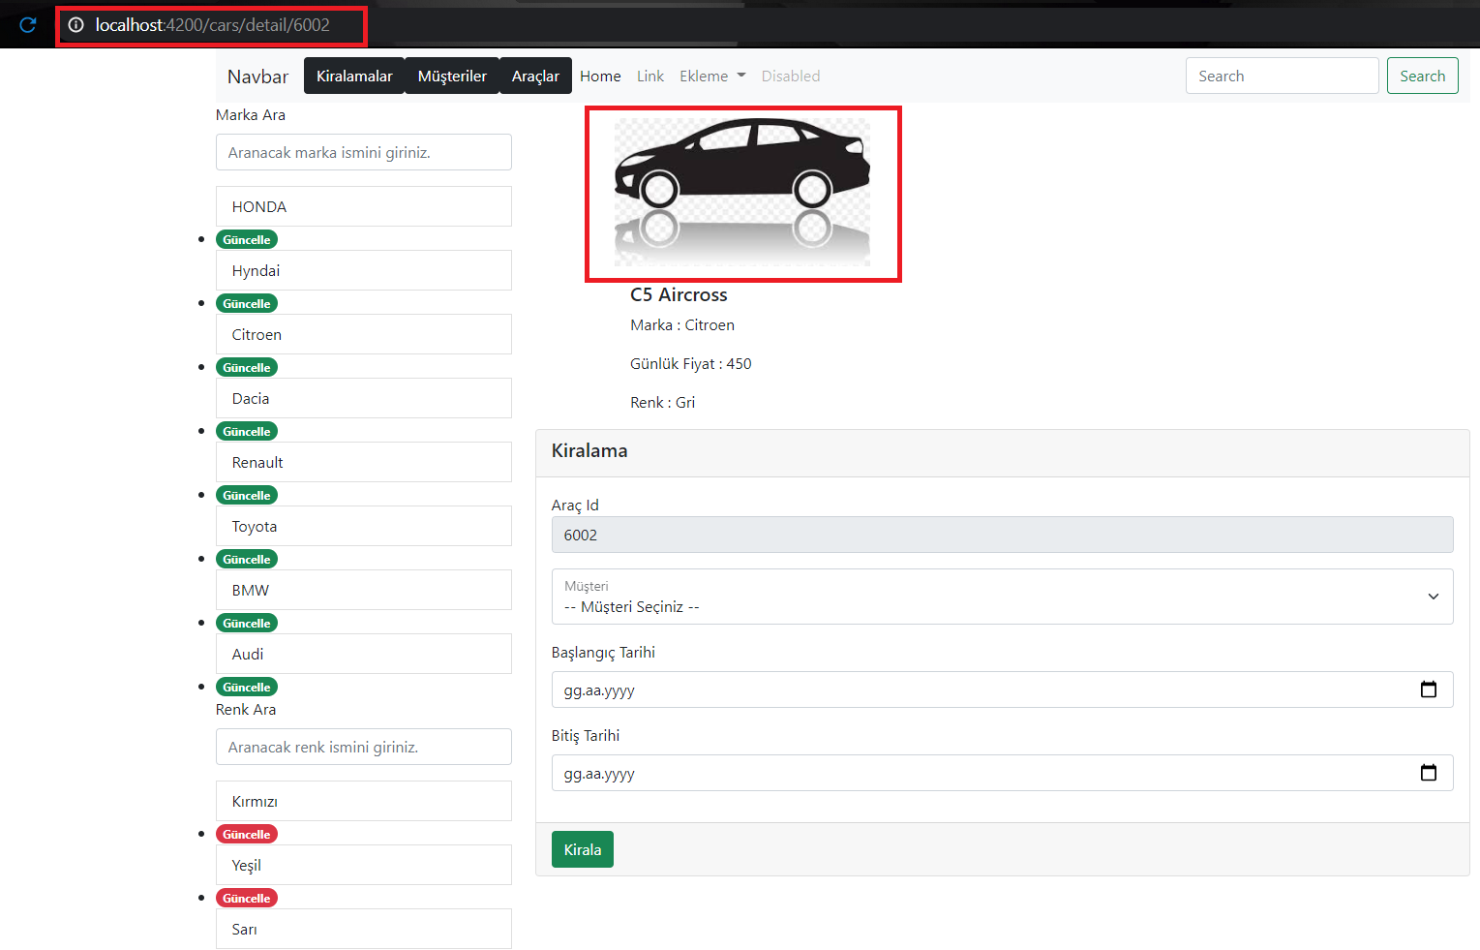Open the Araçlar tab
This screenshot has height=950, width=1480.
[x=534, y=76]
